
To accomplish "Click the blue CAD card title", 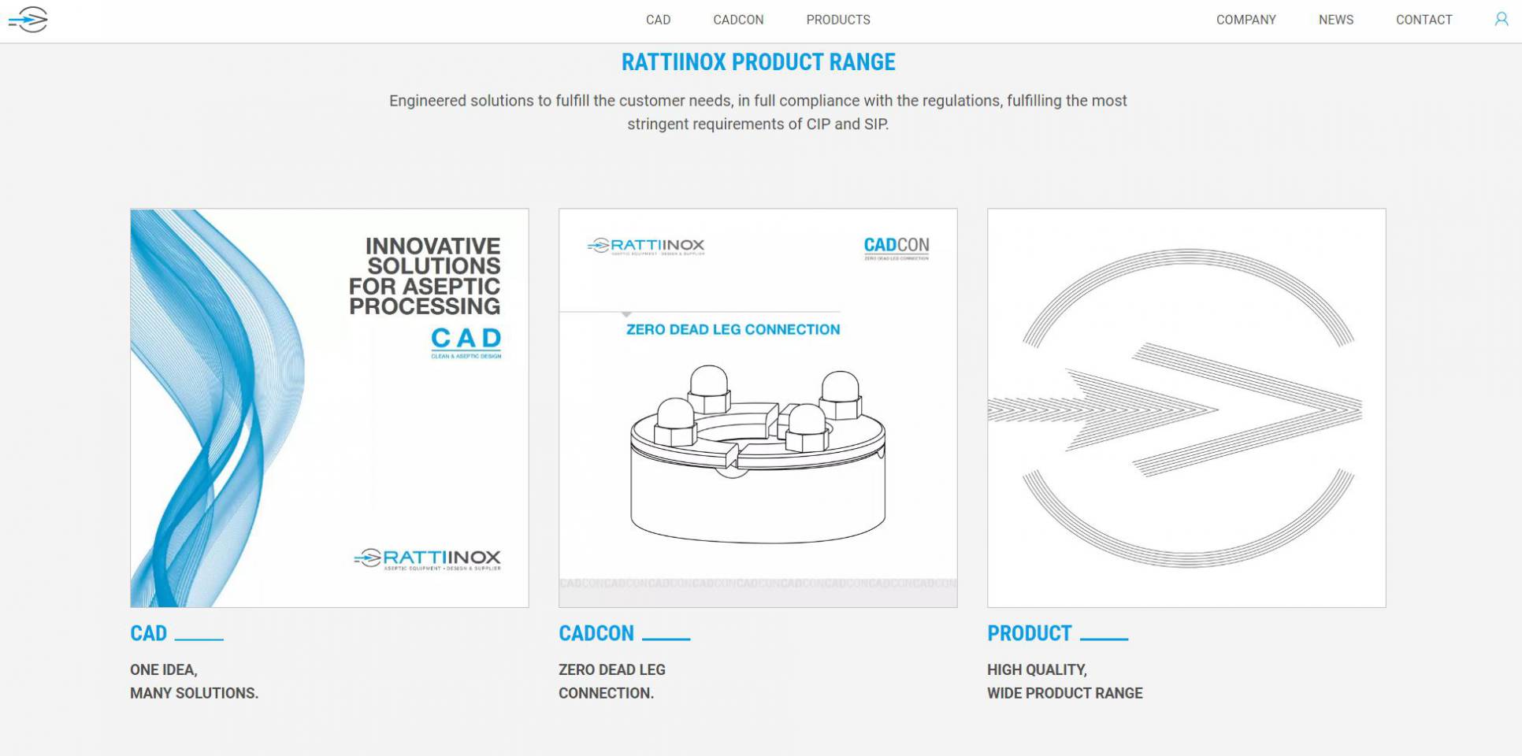I will tap(148, 633).
